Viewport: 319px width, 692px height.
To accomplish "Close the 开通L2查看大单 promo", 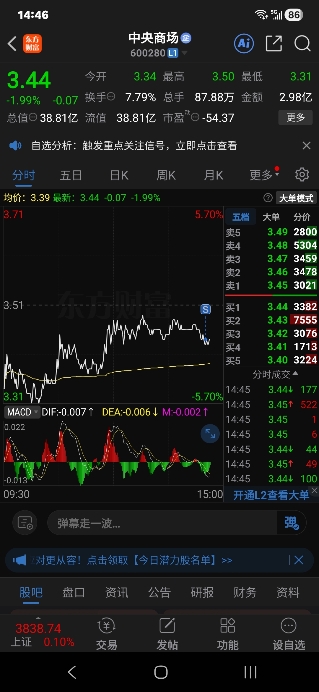I will pos(315,490).
